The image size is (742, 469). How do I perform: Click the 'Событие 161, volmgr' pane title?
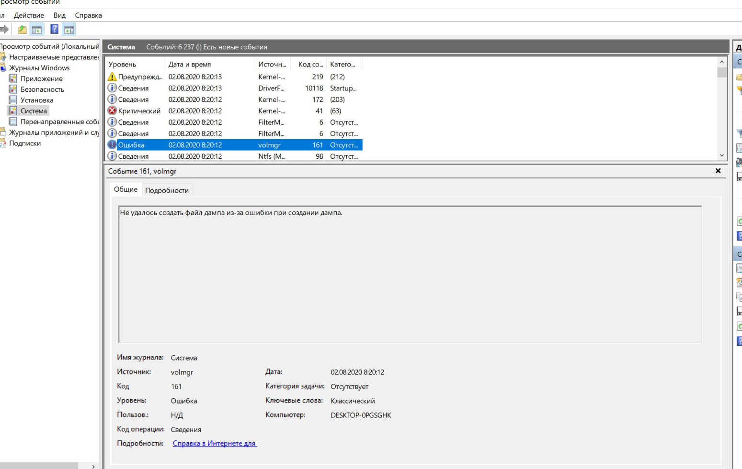[x=142, y=171]
